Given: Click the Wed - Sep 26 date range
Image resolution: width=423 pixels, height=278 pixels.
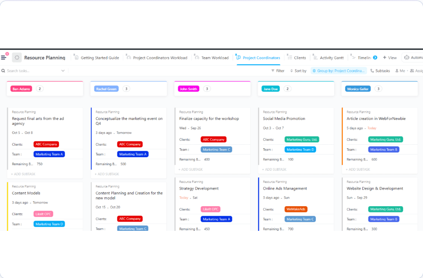Looking at the screenshot, I should 190,128.
